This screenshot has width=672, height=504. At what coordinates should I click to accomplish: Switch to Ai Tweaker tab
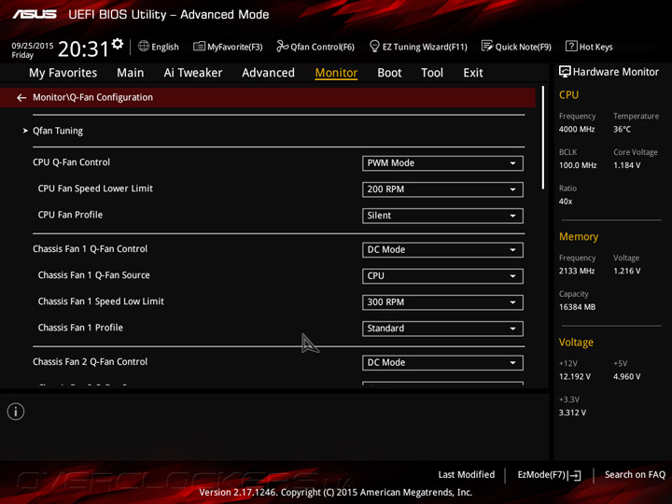click(193, 73)
